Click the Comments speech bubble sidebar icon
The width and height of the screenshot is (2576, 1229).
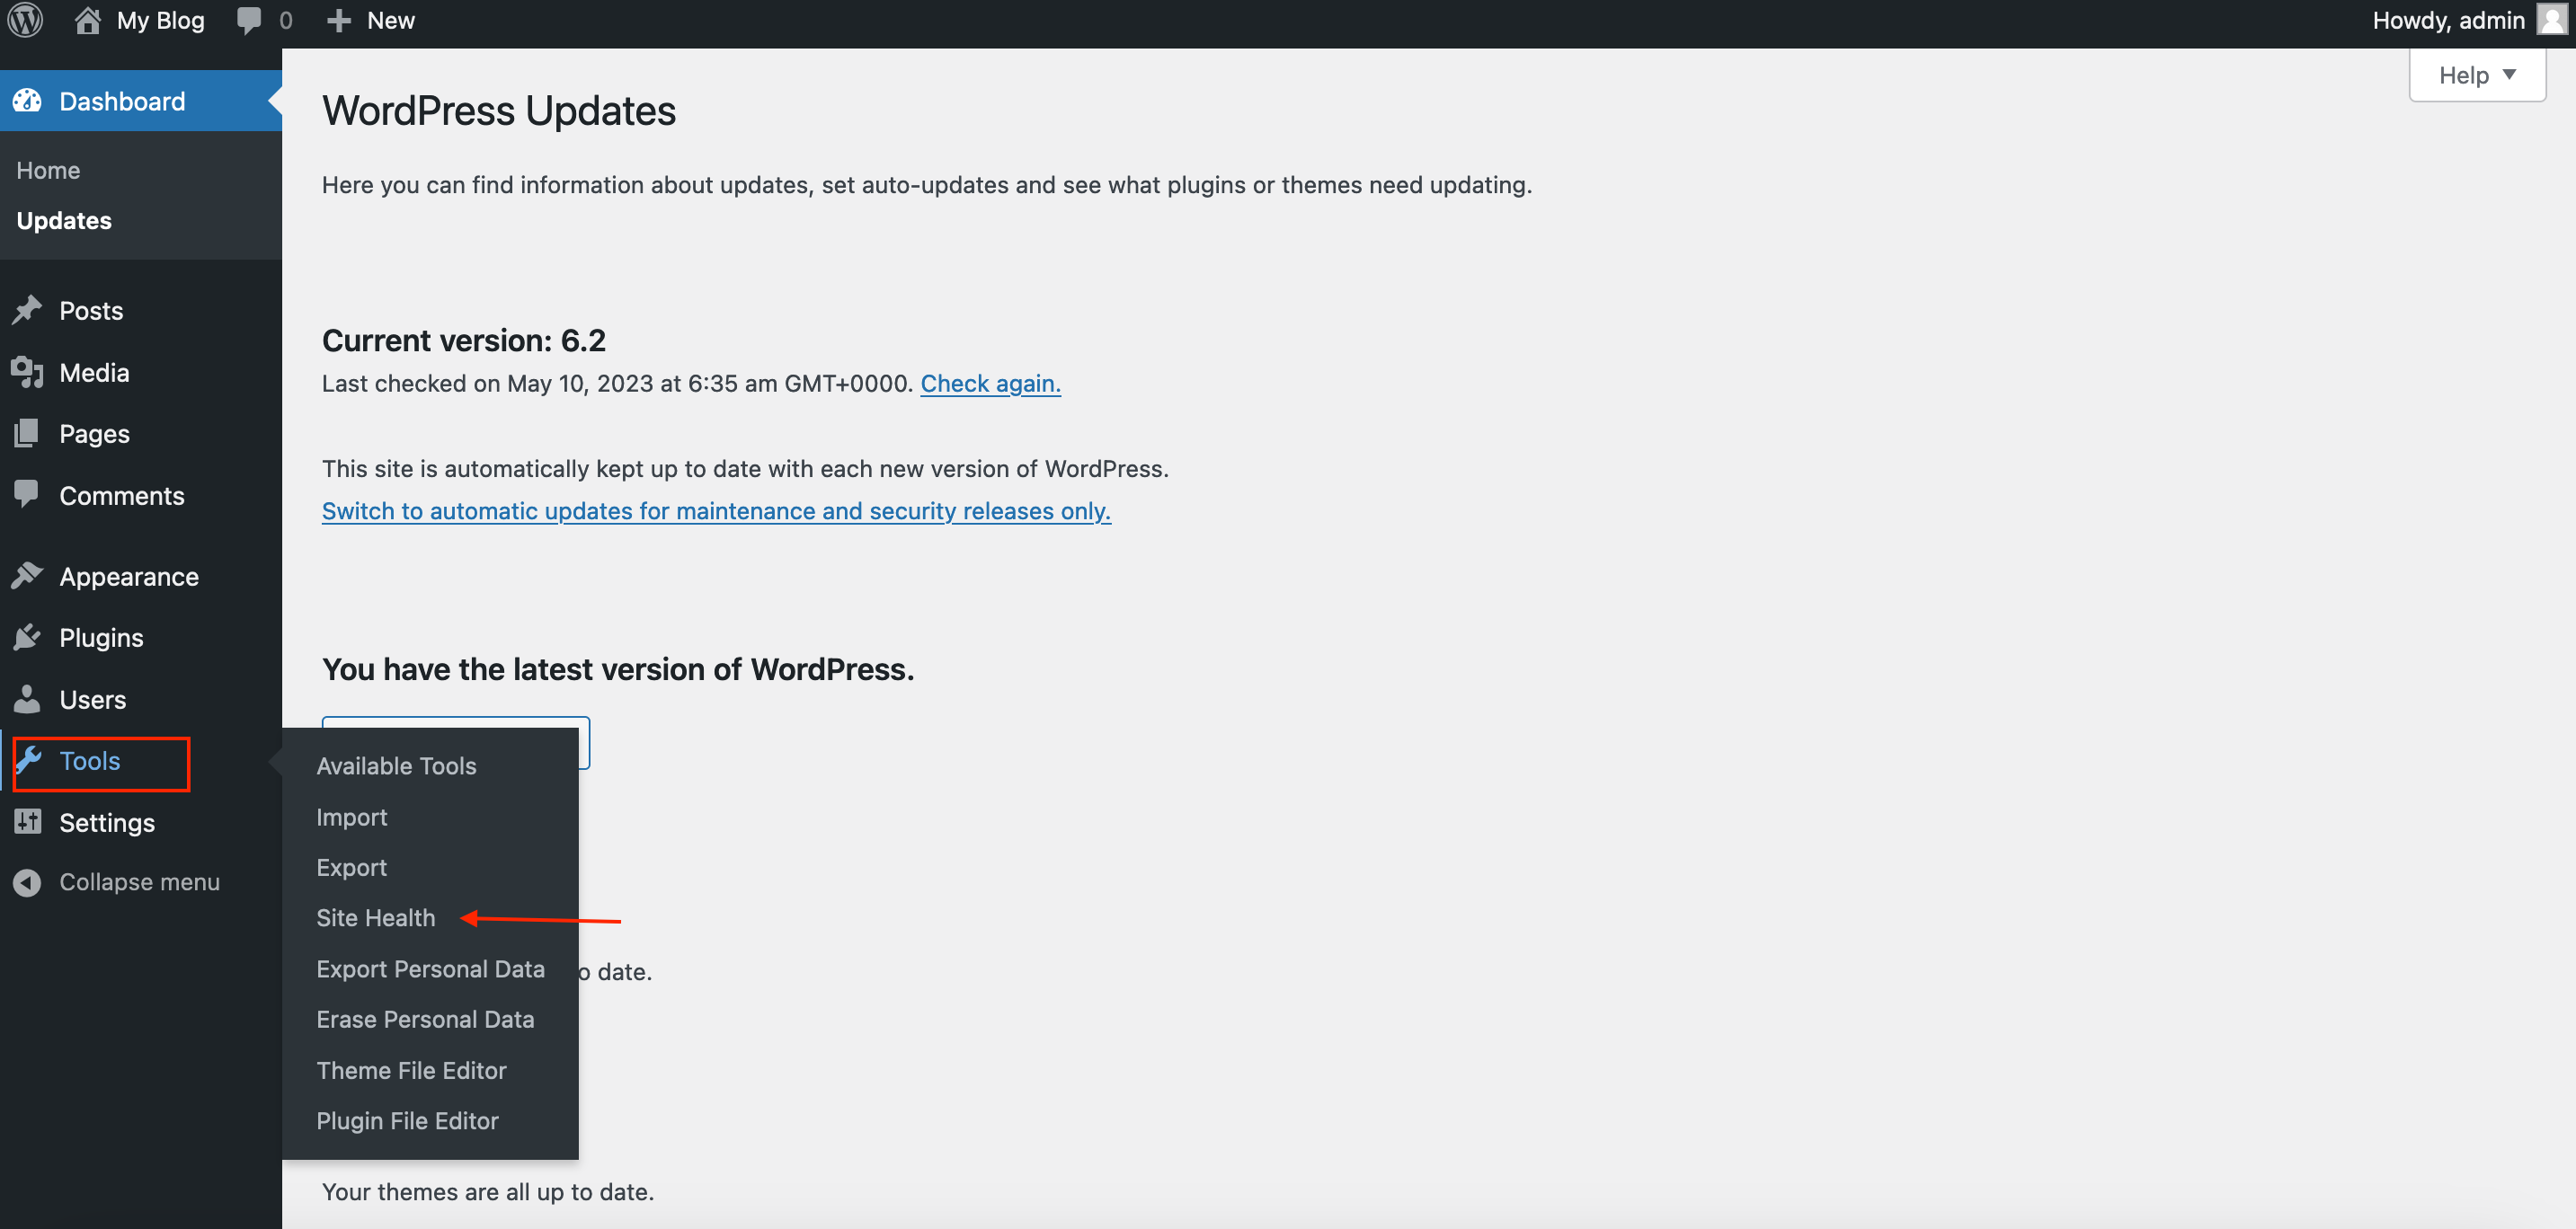[27, 493]
